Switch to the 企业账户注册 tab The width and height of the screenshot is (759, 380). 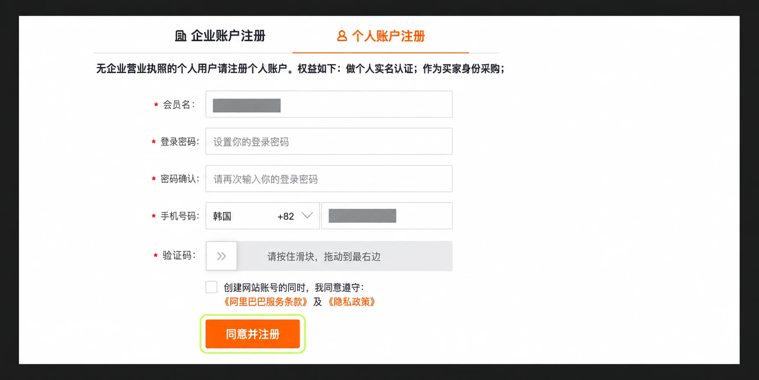pos(220,36)
